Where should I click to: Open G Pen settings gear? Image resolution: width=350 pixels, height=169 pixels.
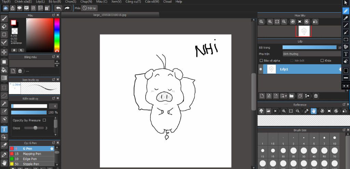tap(52, 149)
